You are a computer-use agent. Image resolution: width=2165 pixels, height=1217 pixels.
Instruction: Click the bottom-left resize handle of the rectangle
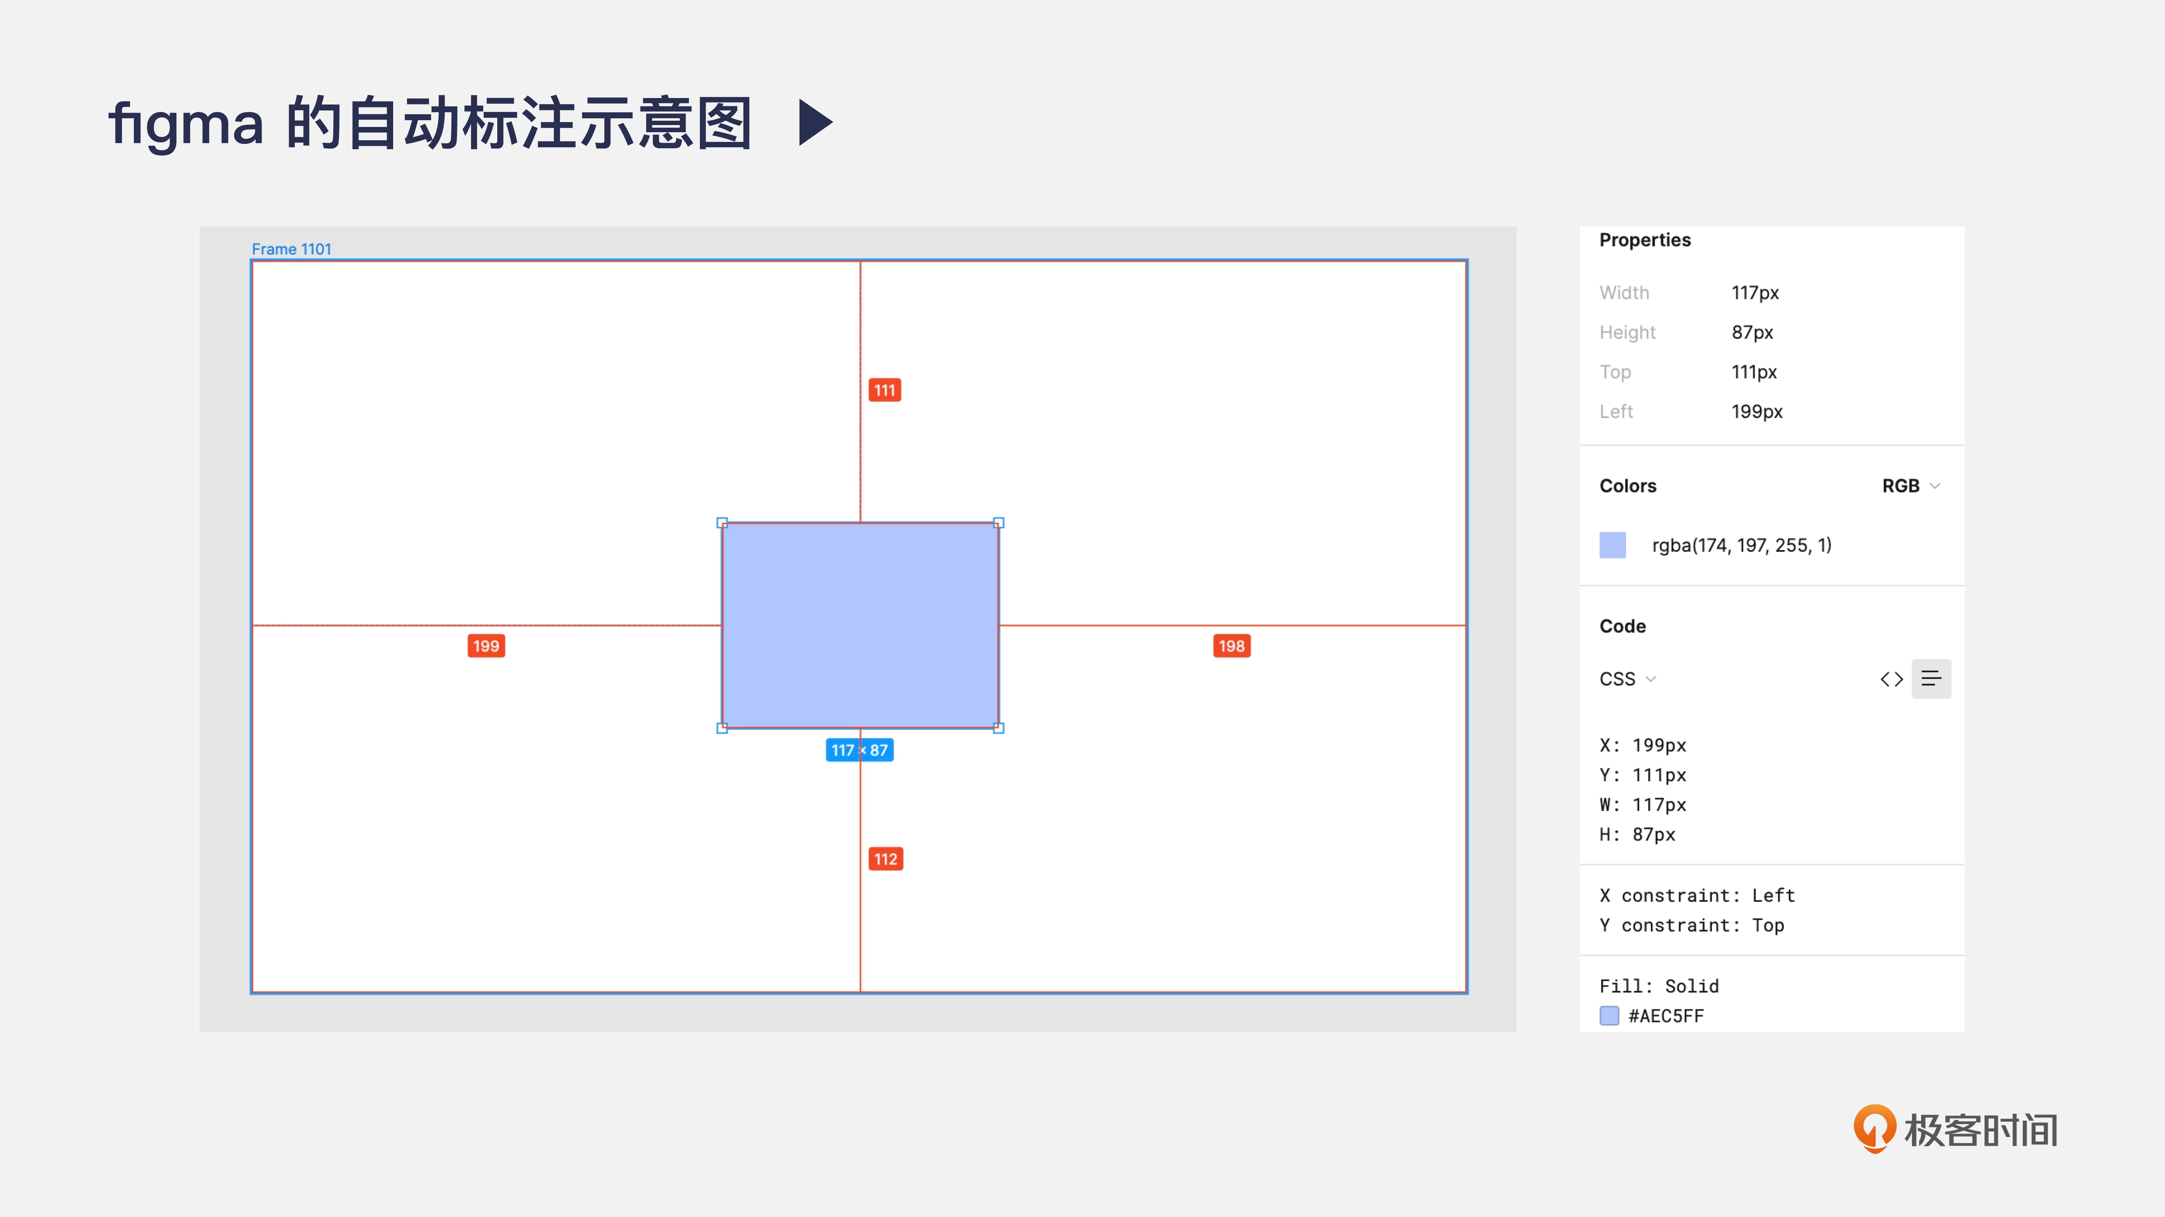coord(722,728)
